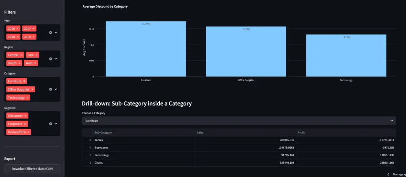Remove the Consumer segment tag
406x177 pixels.
click(26, 116)
